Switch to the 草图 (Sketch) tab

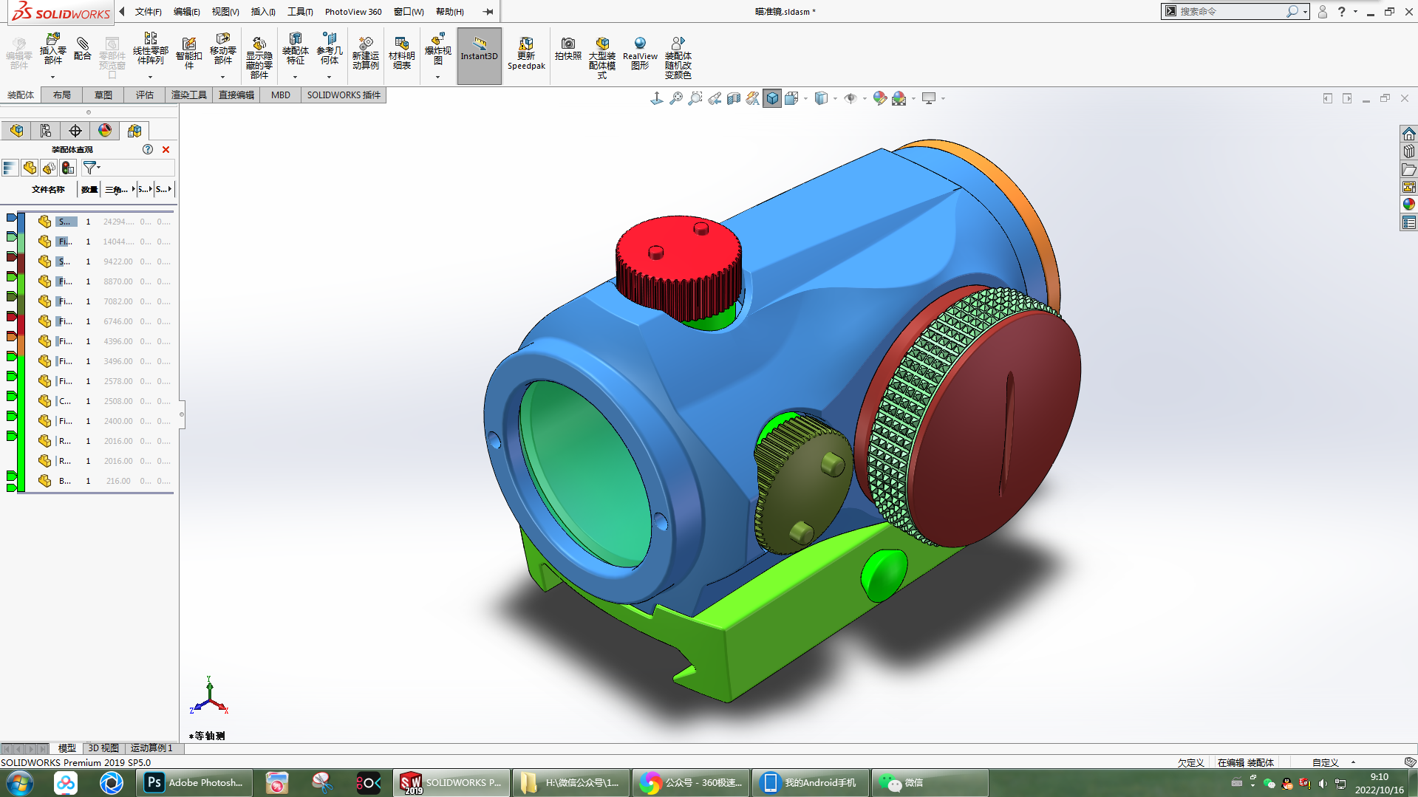click(x=103, y=95)
